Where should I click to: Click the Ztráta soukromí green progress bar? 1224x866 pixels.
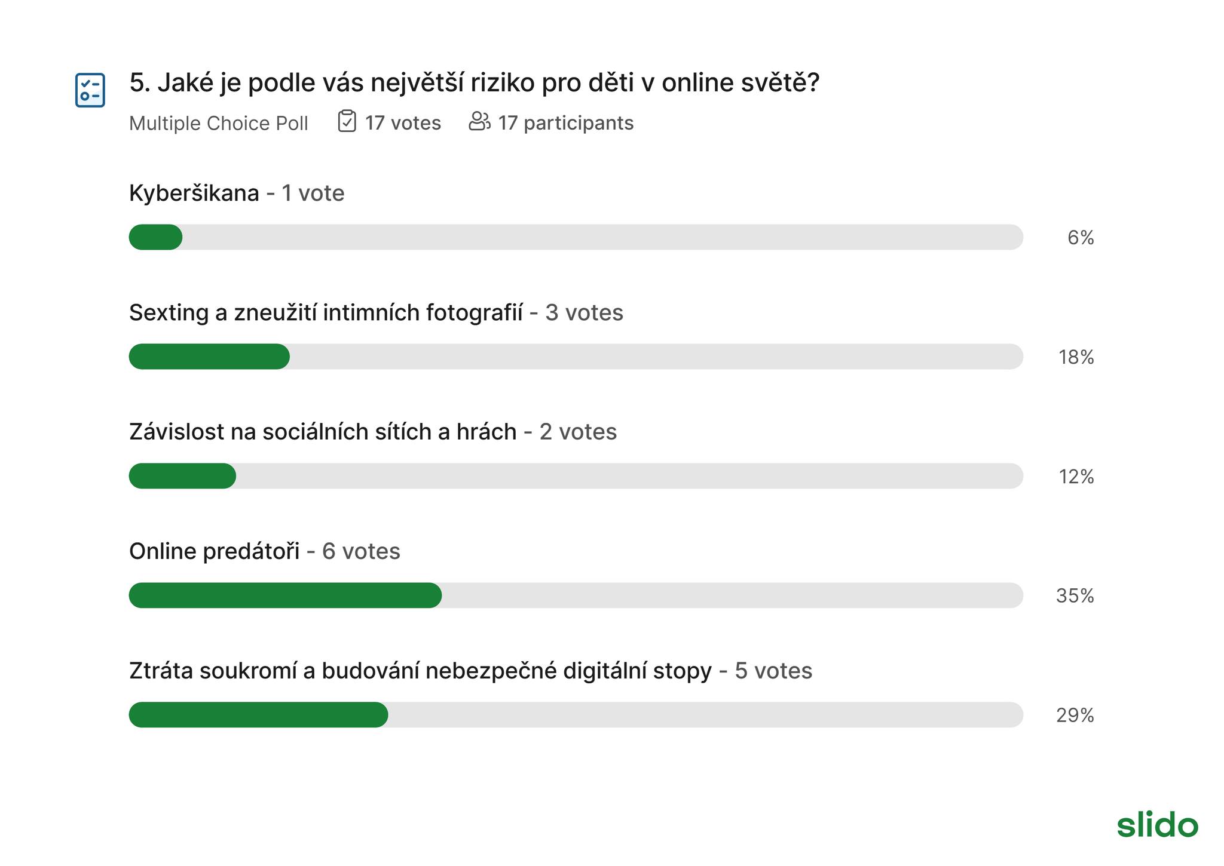(x=258, y=715)
